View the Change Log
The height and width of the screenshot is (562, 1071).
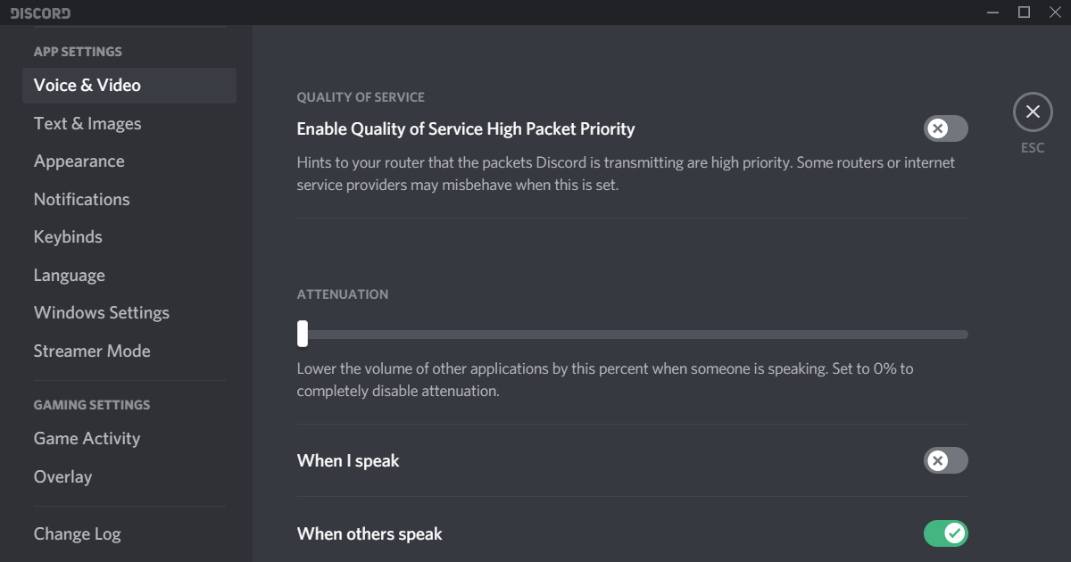[x=77, y=533]
